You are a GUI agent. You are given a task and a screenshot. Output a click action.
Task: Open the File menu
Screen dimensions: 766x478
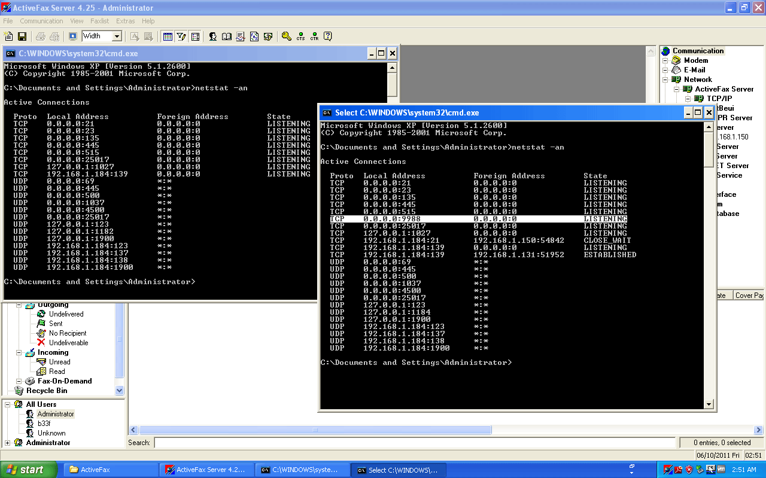8,21
